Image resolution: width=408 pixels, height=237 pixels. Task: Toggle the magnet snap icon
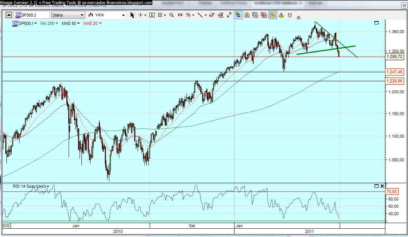pos(290,15)
